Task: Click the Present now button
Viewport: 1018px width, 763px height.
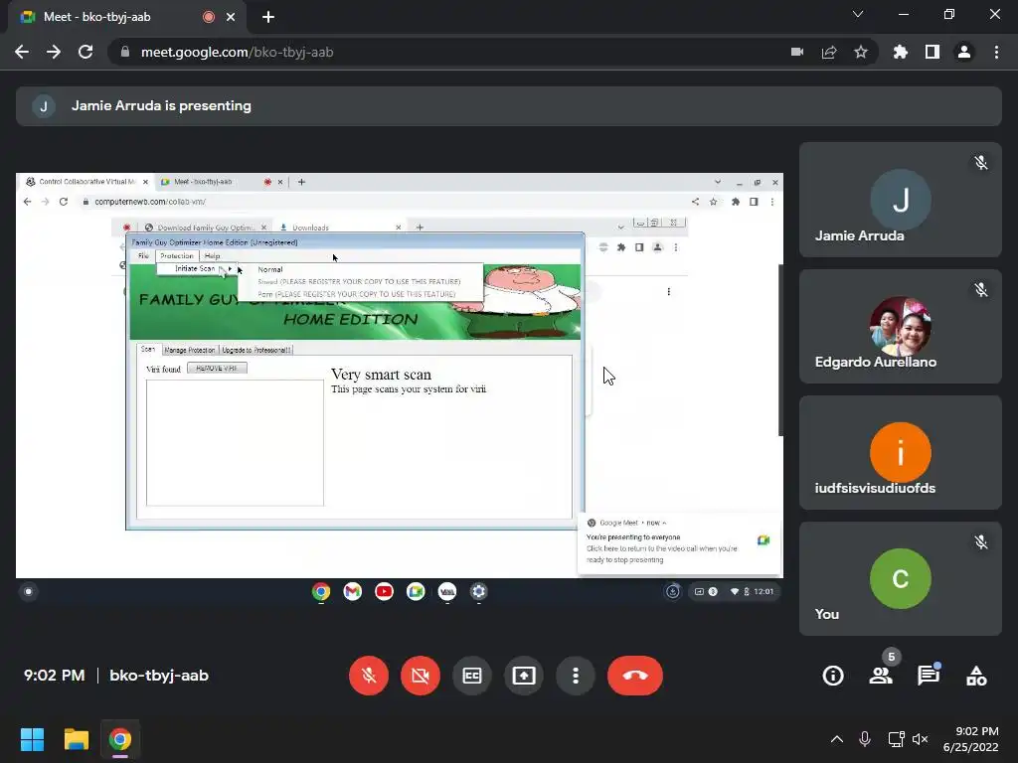Action: click(523, 676)
